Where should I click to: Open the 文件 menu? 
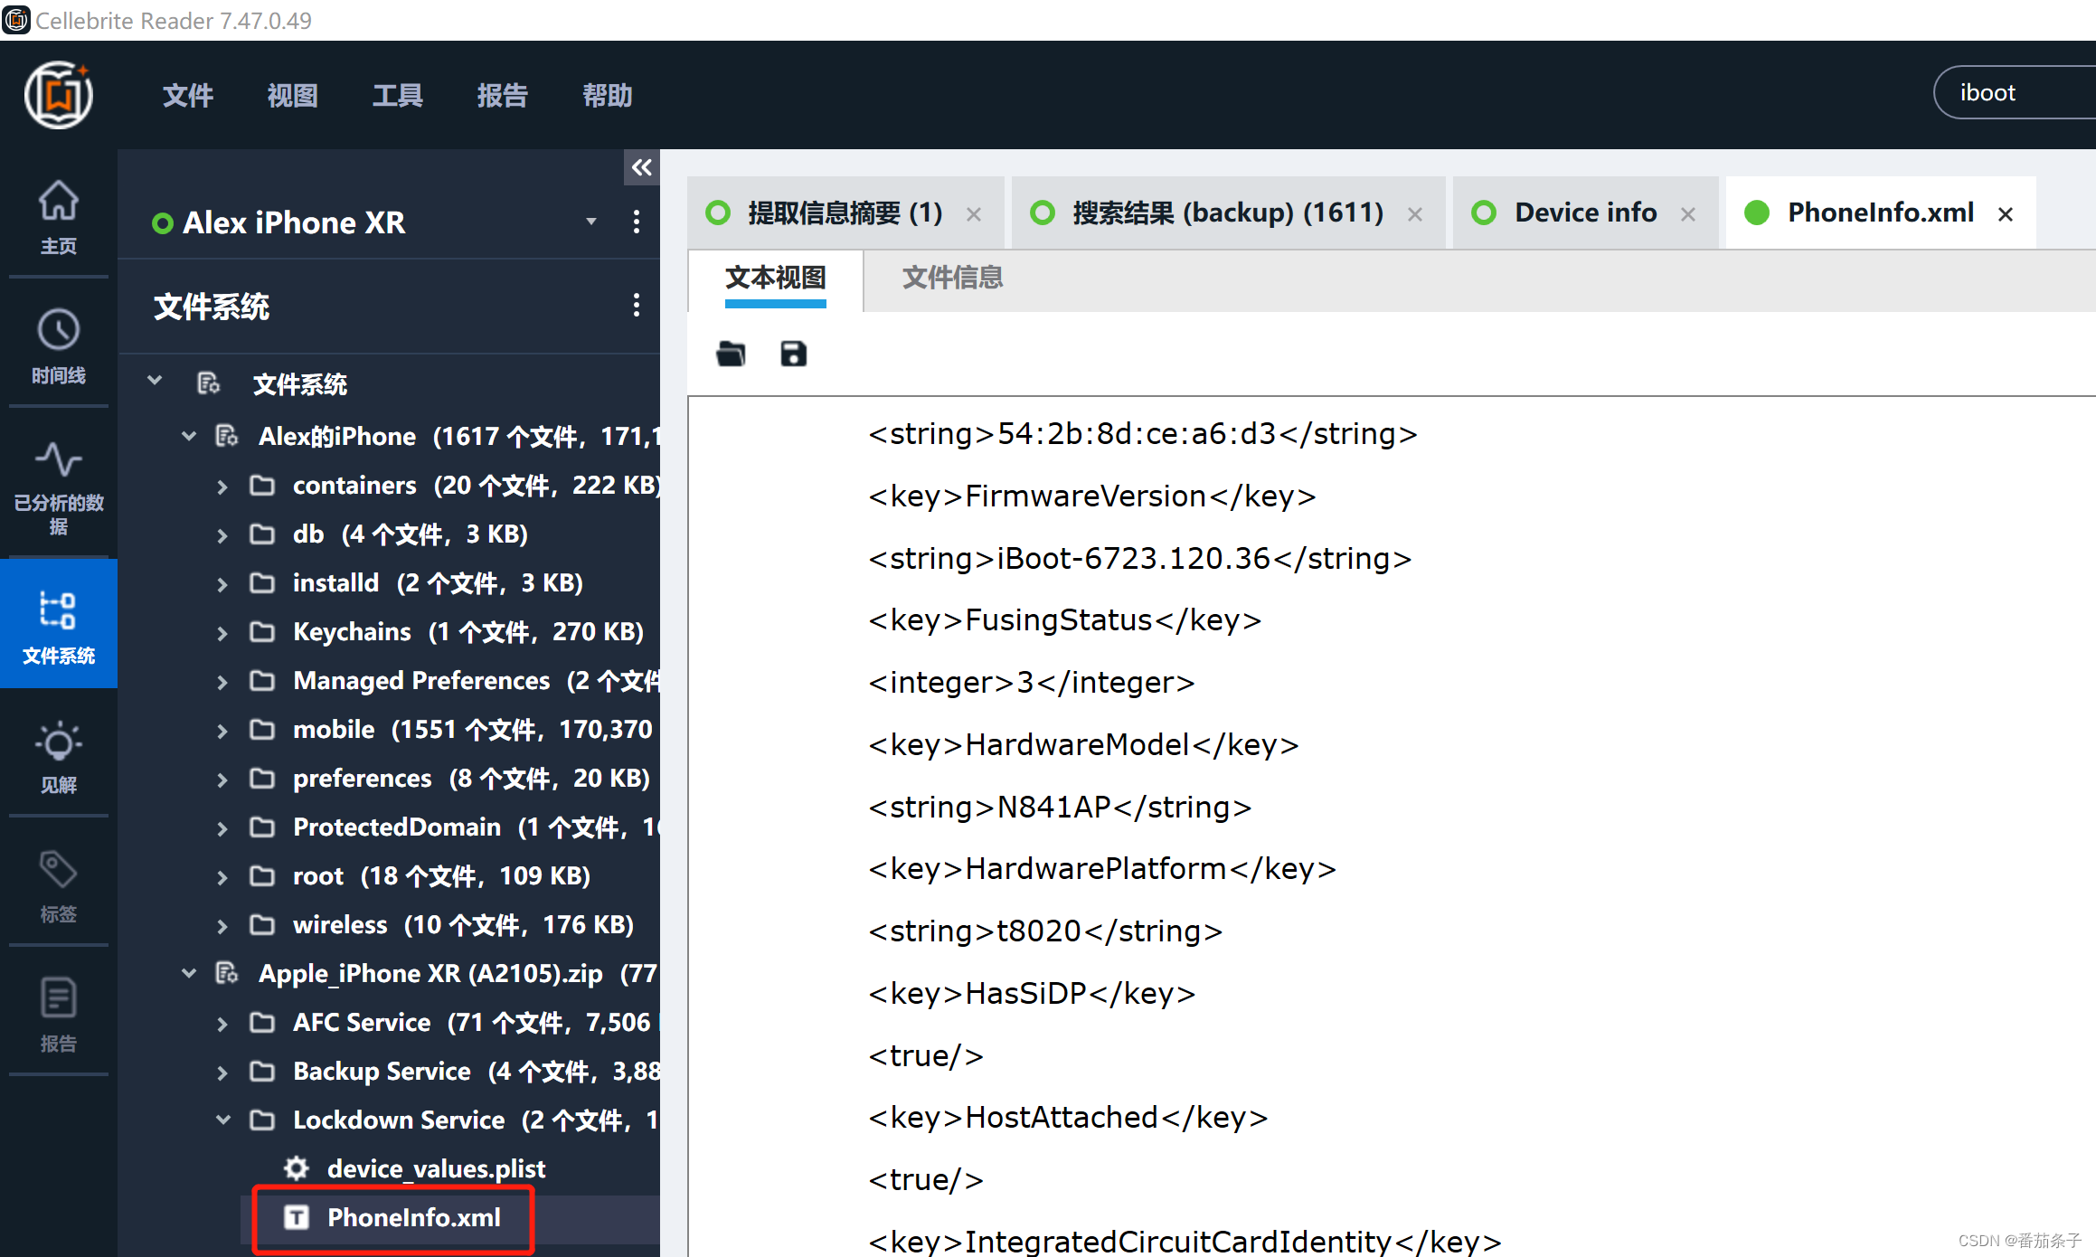coord(187,95)
